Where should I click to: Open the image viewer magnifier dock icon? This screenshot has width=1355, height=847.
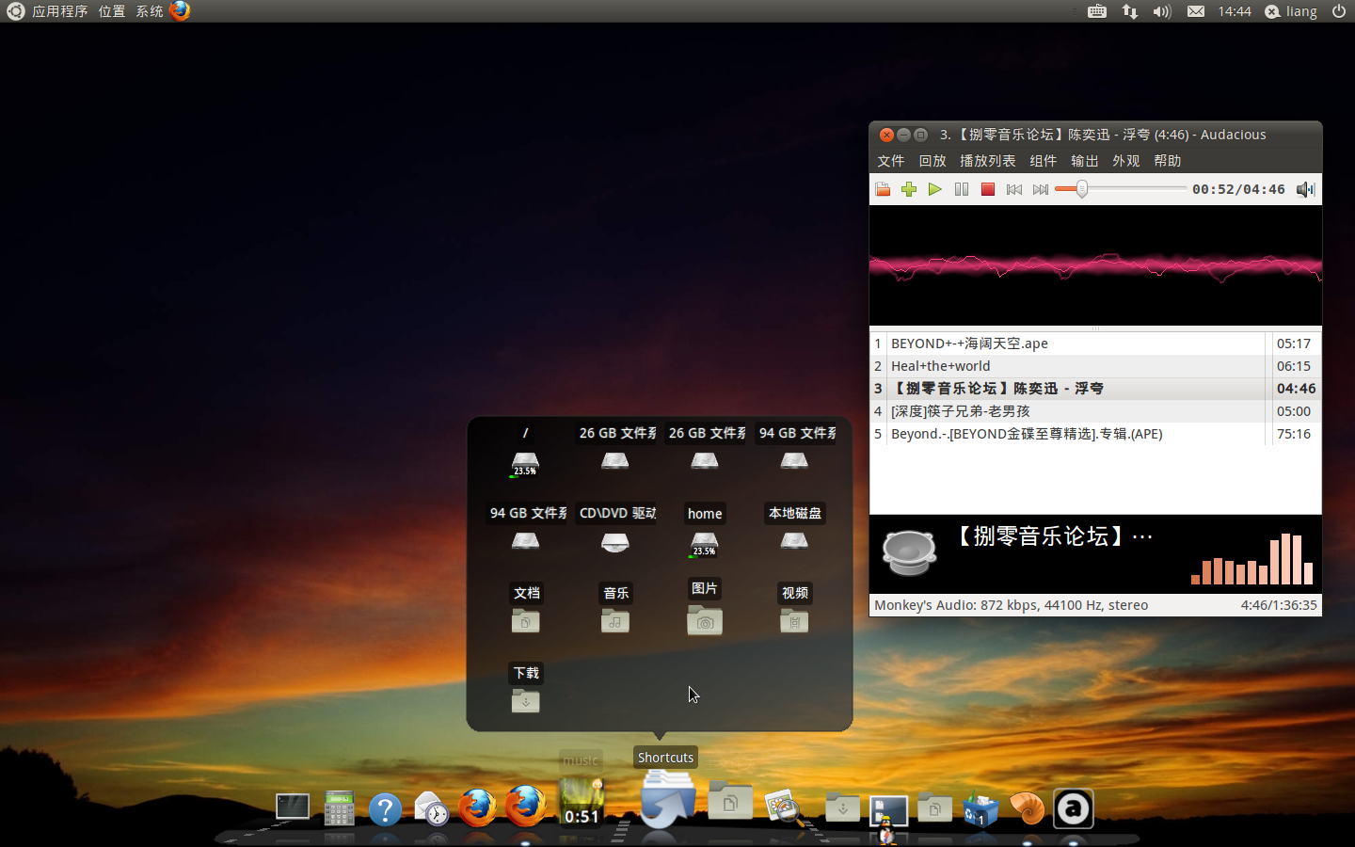784,807
